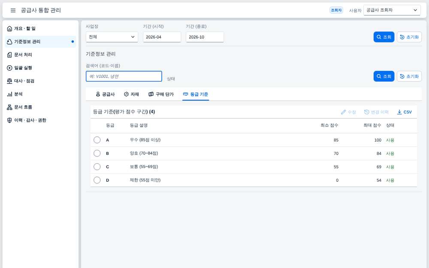Click the 기준정보 관리 sidebar icon

coord(9,42)
